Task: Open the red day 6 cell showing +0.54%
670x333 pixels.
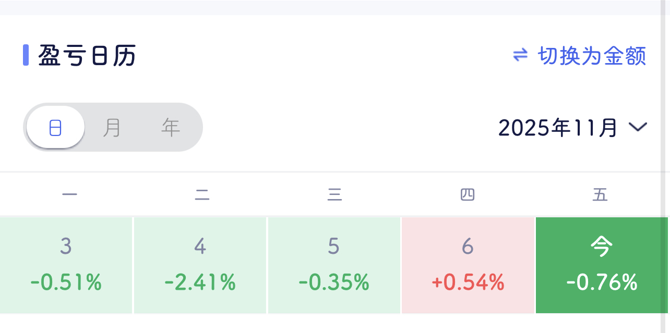Action: click(468, 265)
